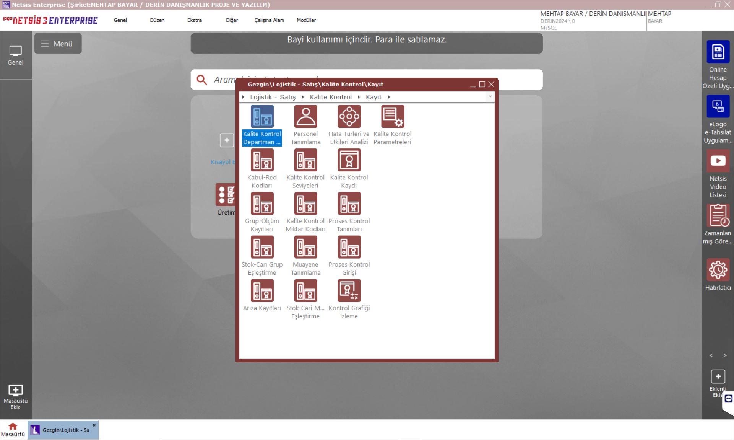Expand breadcrumb arrow before Kalite Kontrol
734x440 pixels.
click(303, 97)
